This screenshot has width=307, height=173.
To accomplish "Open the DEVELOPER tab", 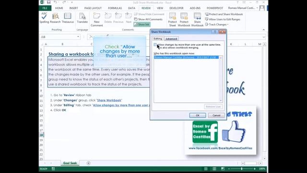I will (177, 8).
